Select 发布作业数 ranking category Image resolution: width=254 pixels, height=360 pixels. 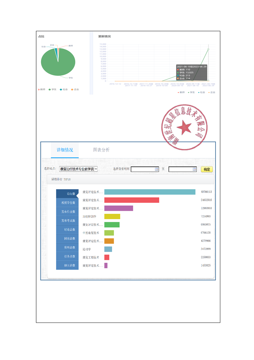[x=67, y=212]
